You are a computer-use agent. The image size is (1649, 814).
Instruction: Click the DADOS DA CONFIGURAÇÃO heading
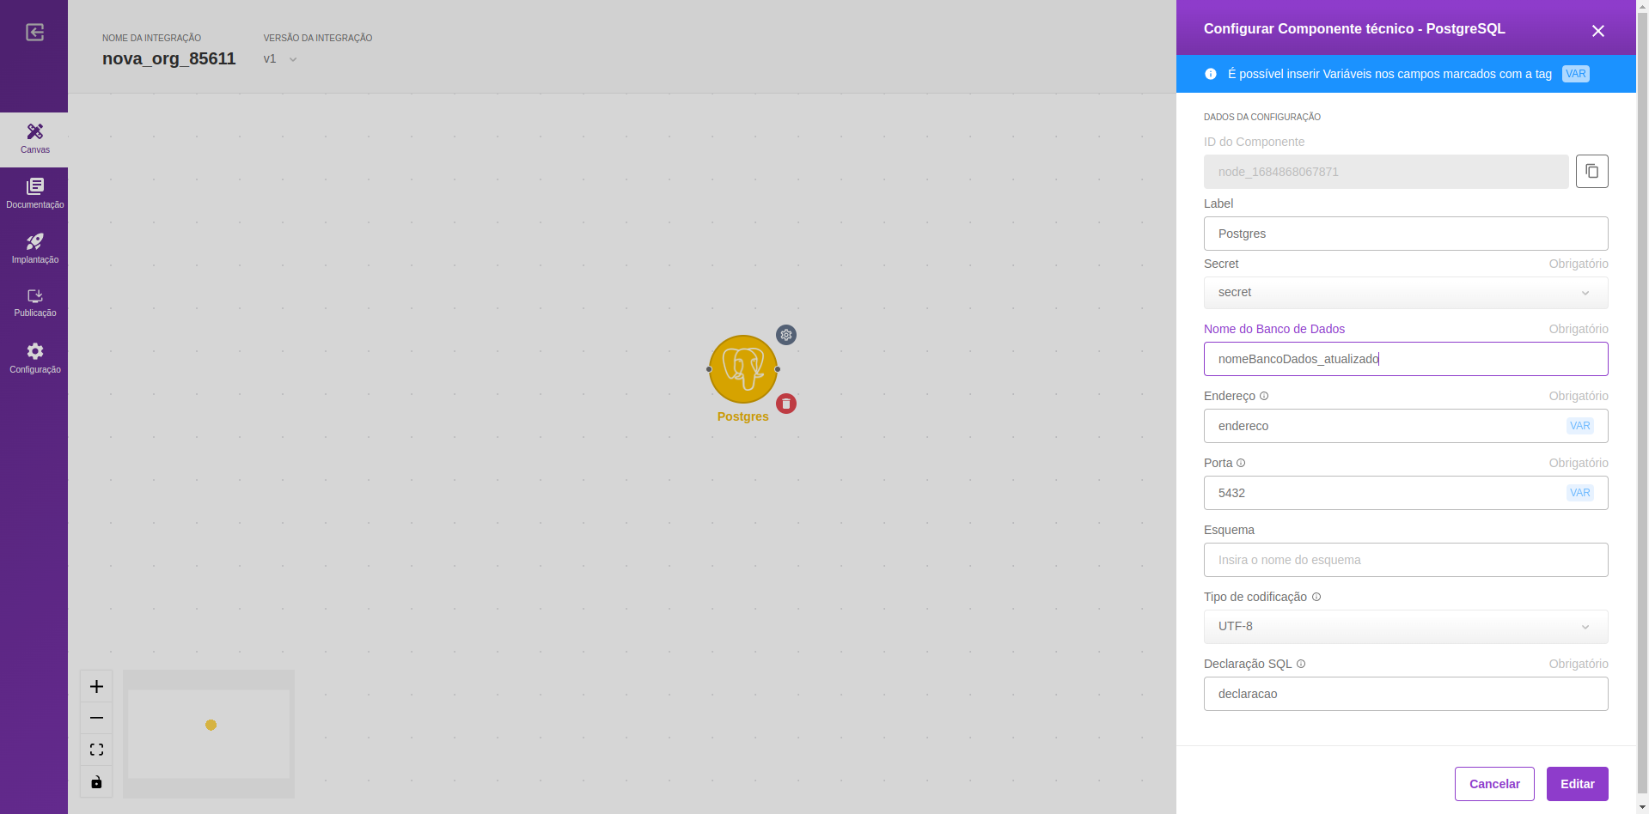pos(1262,117)
